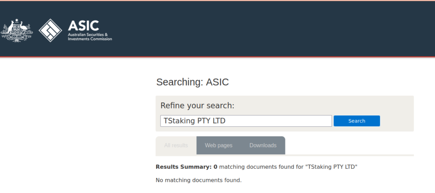This screenshot has height=193, width=435.
Task: Click the ASIC diamond logo icon
Action: [x=50, y=30]
